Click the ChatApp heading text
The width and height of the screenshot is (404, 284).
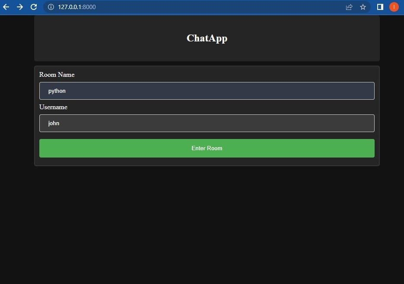point(207,38)
